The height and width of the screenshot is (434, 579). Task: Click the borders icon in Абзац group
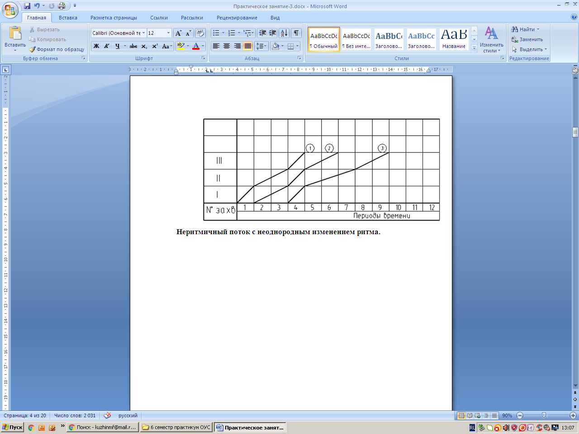tap(291, 46)
